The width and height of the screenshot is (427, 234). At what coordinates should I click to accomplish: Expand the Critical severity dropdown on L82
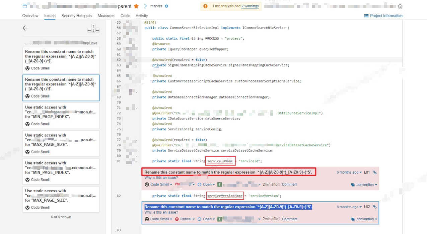coord(185,219)
